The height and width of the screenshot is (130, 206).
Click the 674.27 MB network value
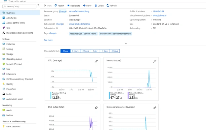116,98
